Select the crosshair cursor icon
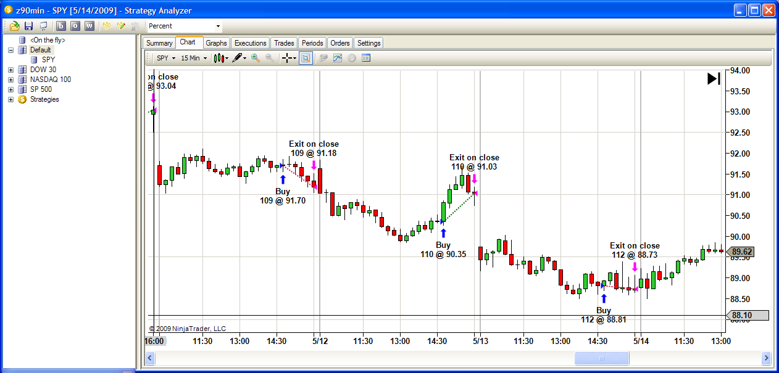The image size is (779, 373). (x=287, y=58)
